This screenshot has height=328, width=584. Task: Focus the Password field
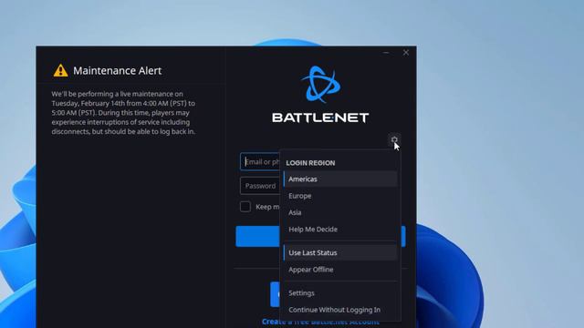(x=260, y=186)
